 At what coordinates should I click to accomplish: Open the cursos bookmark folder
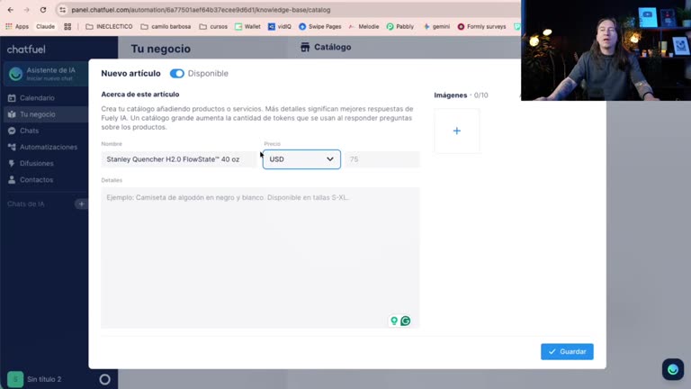coord(213,26)
